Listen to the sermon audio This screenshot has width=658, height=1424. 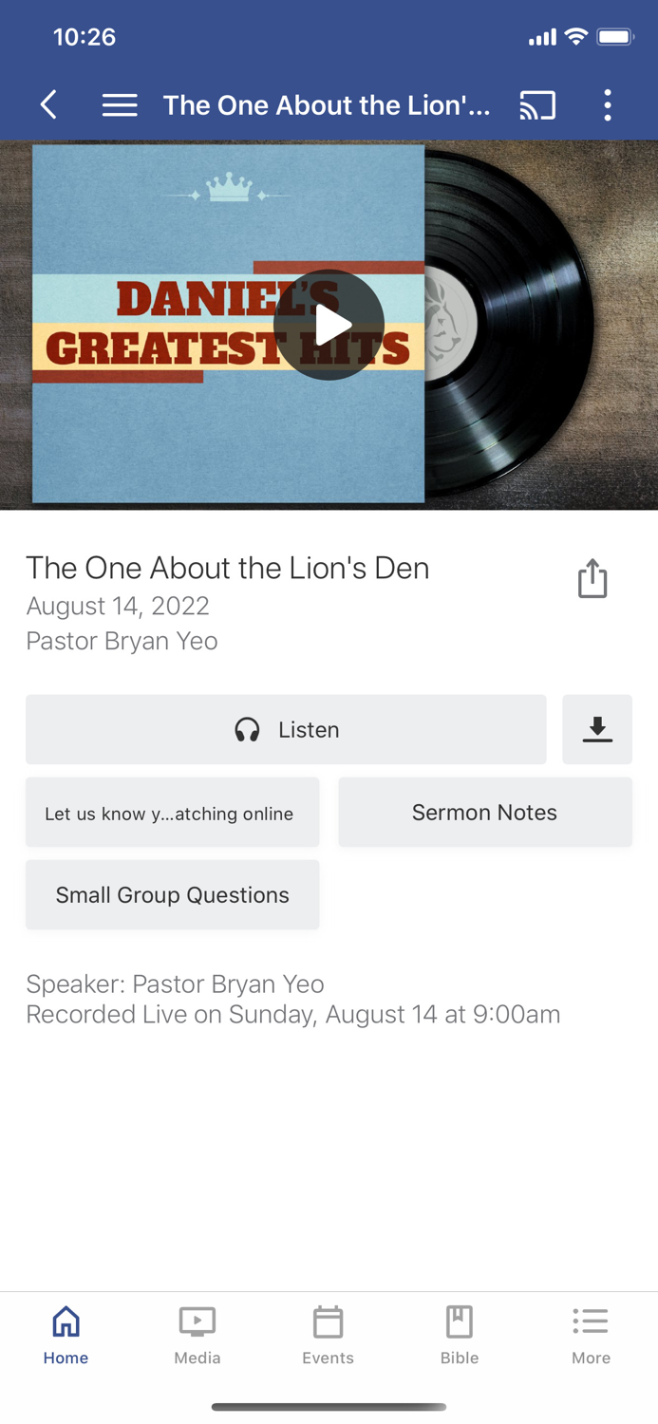pos(286,729)
